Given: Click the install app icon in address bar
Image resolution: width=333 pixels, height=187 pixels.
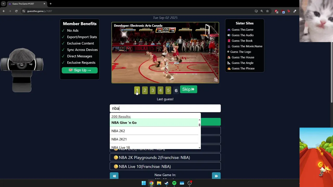Looking at the screenshot, I should pyautogui.click(x=256, y=11).
